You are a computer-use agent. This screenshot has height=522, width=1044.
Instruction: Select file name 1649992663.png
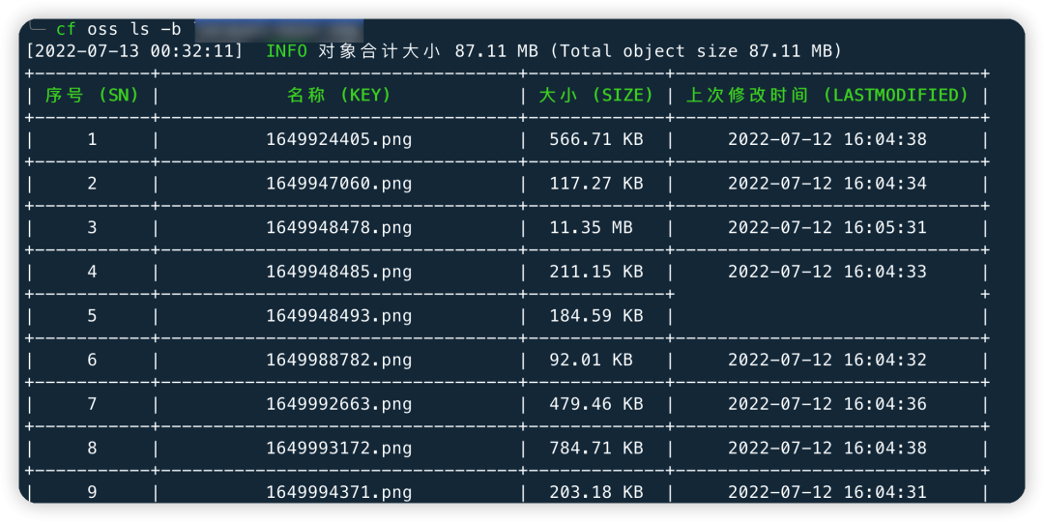click(339, 404)
